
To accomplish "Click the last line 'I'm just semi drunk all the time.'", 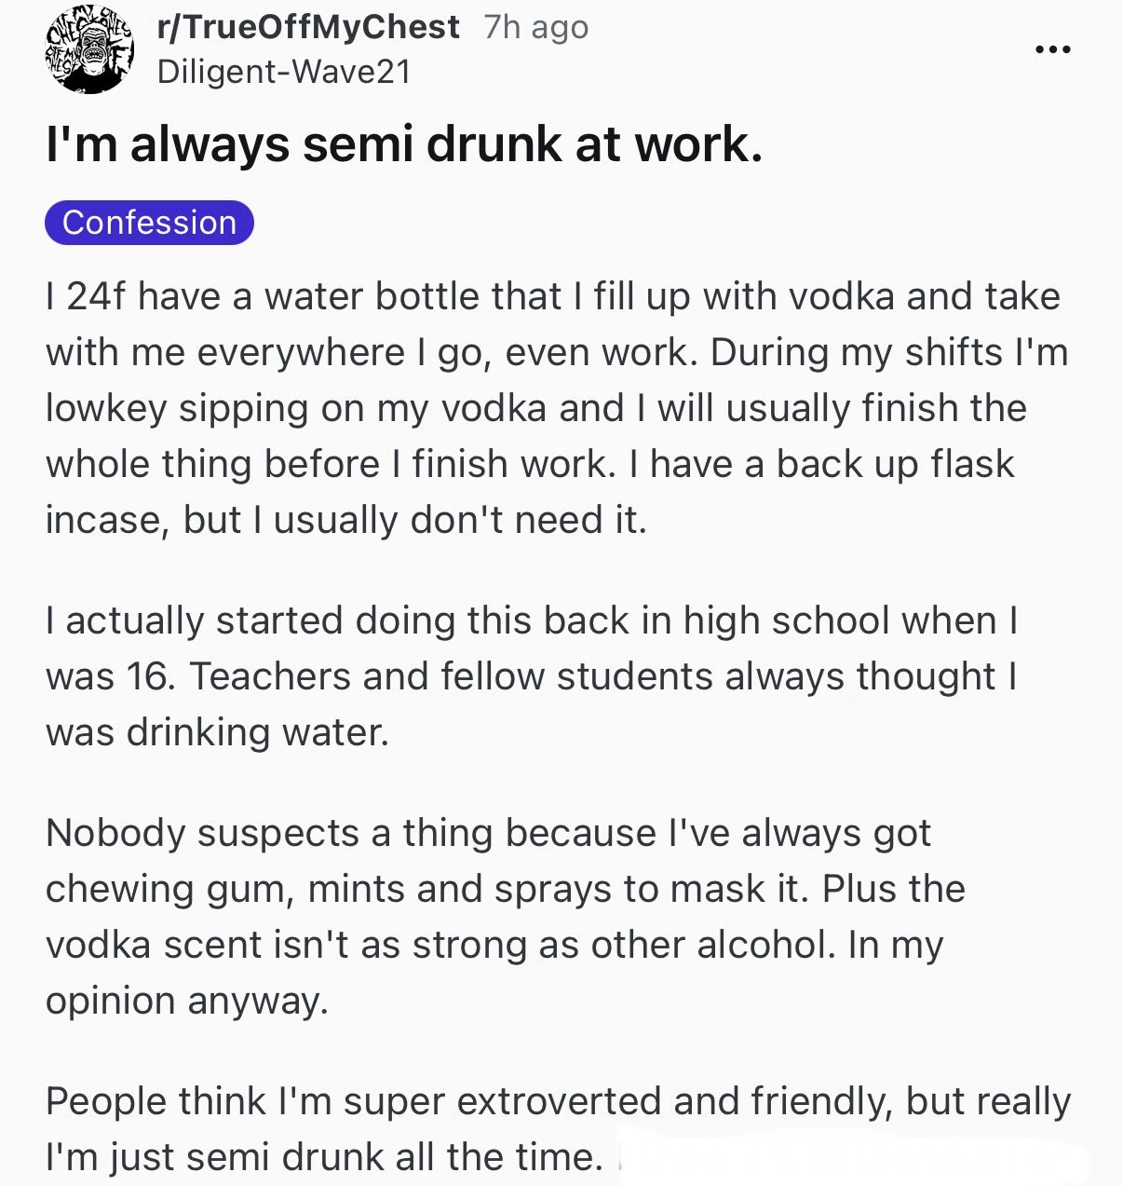I will click(x=323, y=1157).
